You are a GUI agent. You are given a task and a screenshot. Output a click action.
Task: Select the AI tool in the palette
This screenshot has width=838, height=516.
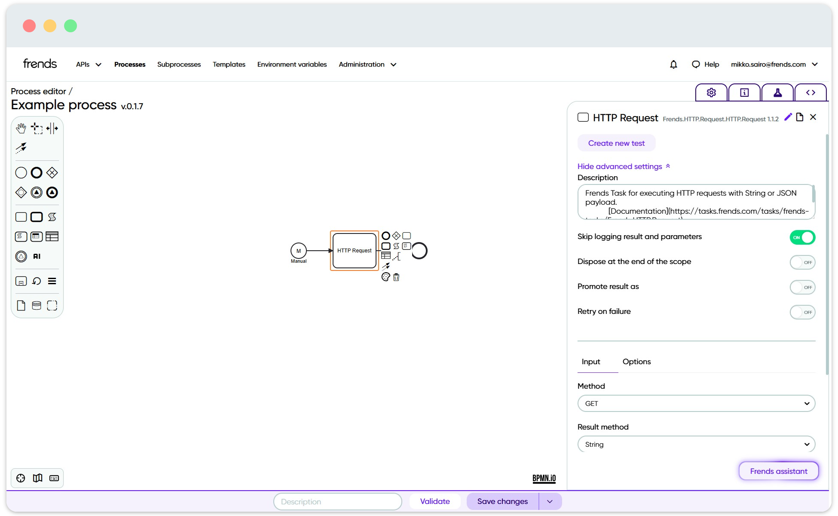37,256
